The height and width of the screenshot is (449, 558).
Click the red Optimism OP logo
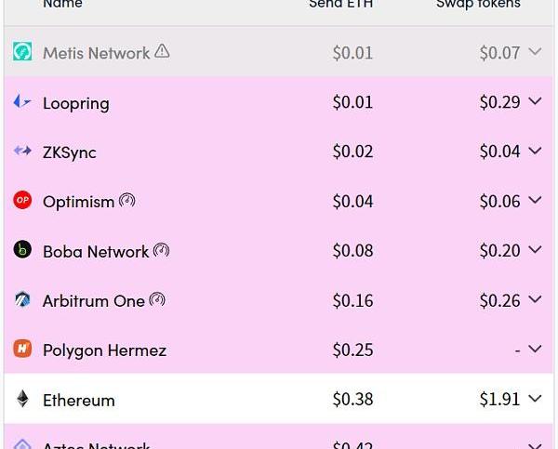point(22,201)
